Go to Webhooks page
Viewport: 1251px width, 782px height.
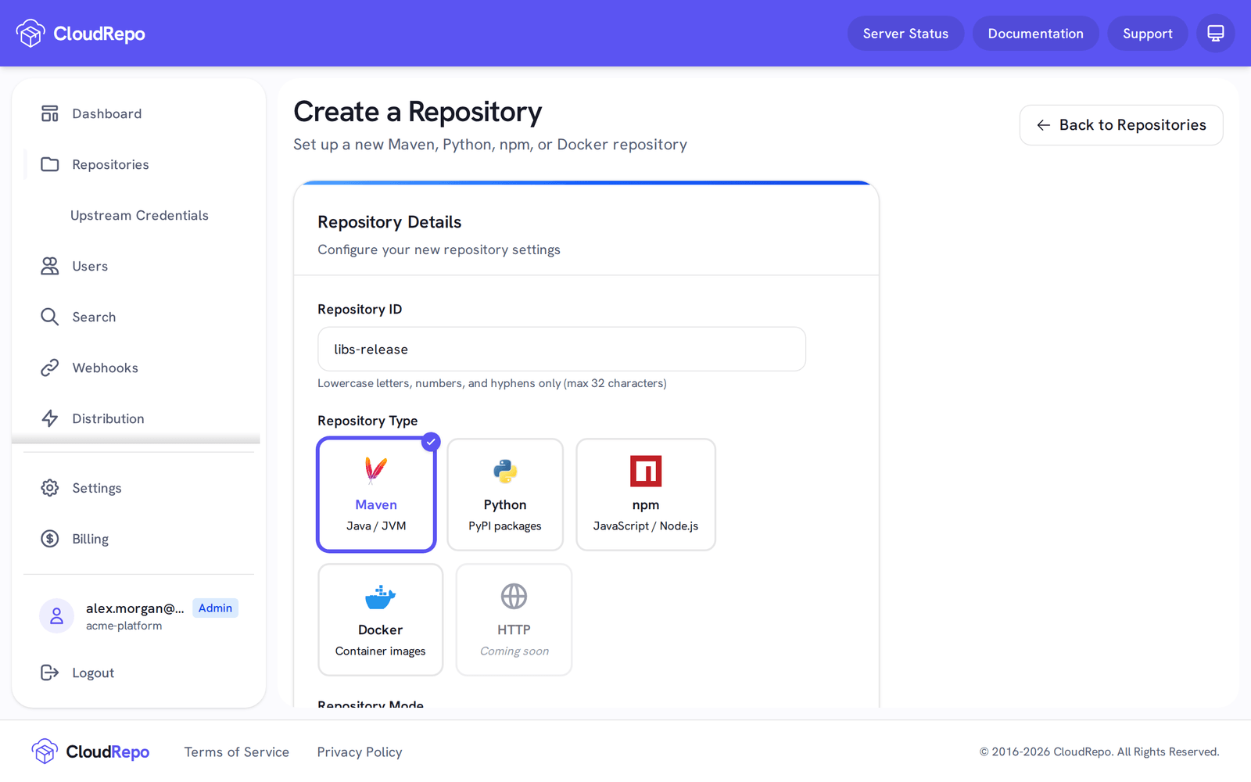pyautogui.click(x=139, y=368)
